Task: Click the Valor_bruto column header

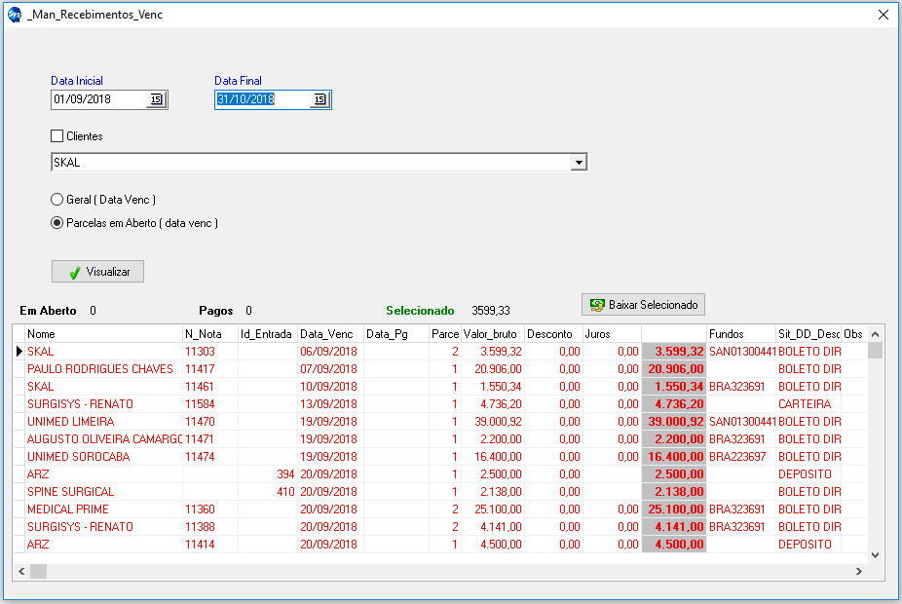Action: pos(492,334)
